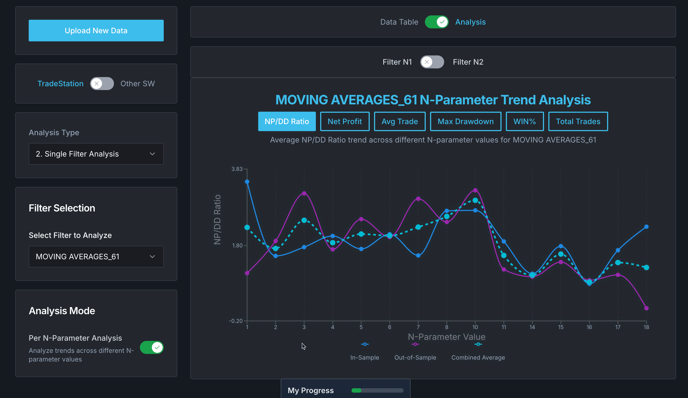Click Upload New Data button
Image resolution: width=688 pixels, height=398 pixels.
(96, 31)
